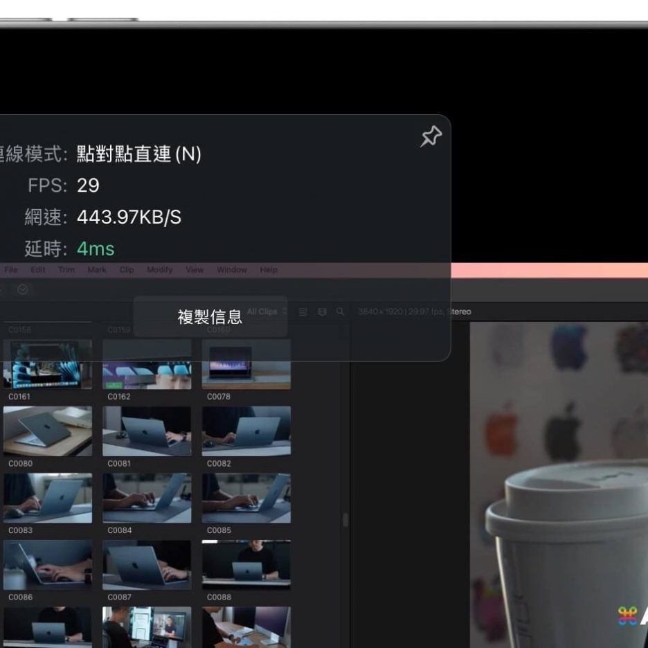
Task: Click the background tasks checkmark icon
Action: (x=22, y=289)
